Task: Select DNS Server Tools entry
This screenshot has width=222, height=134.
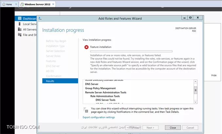Action: point(106,100)
